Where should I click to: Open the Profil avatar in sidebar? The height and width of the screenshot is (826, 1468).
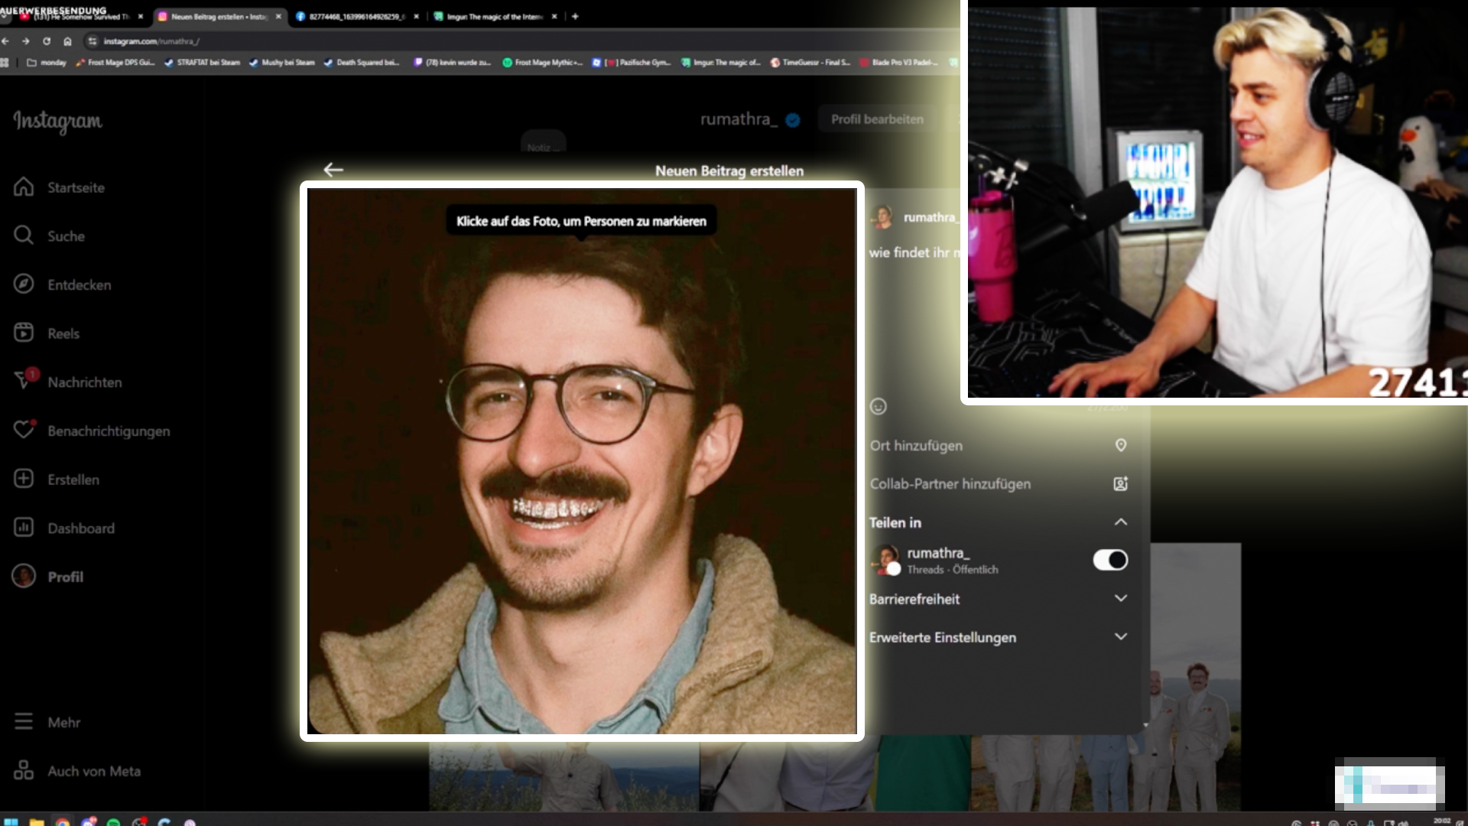tap(24, 576)
